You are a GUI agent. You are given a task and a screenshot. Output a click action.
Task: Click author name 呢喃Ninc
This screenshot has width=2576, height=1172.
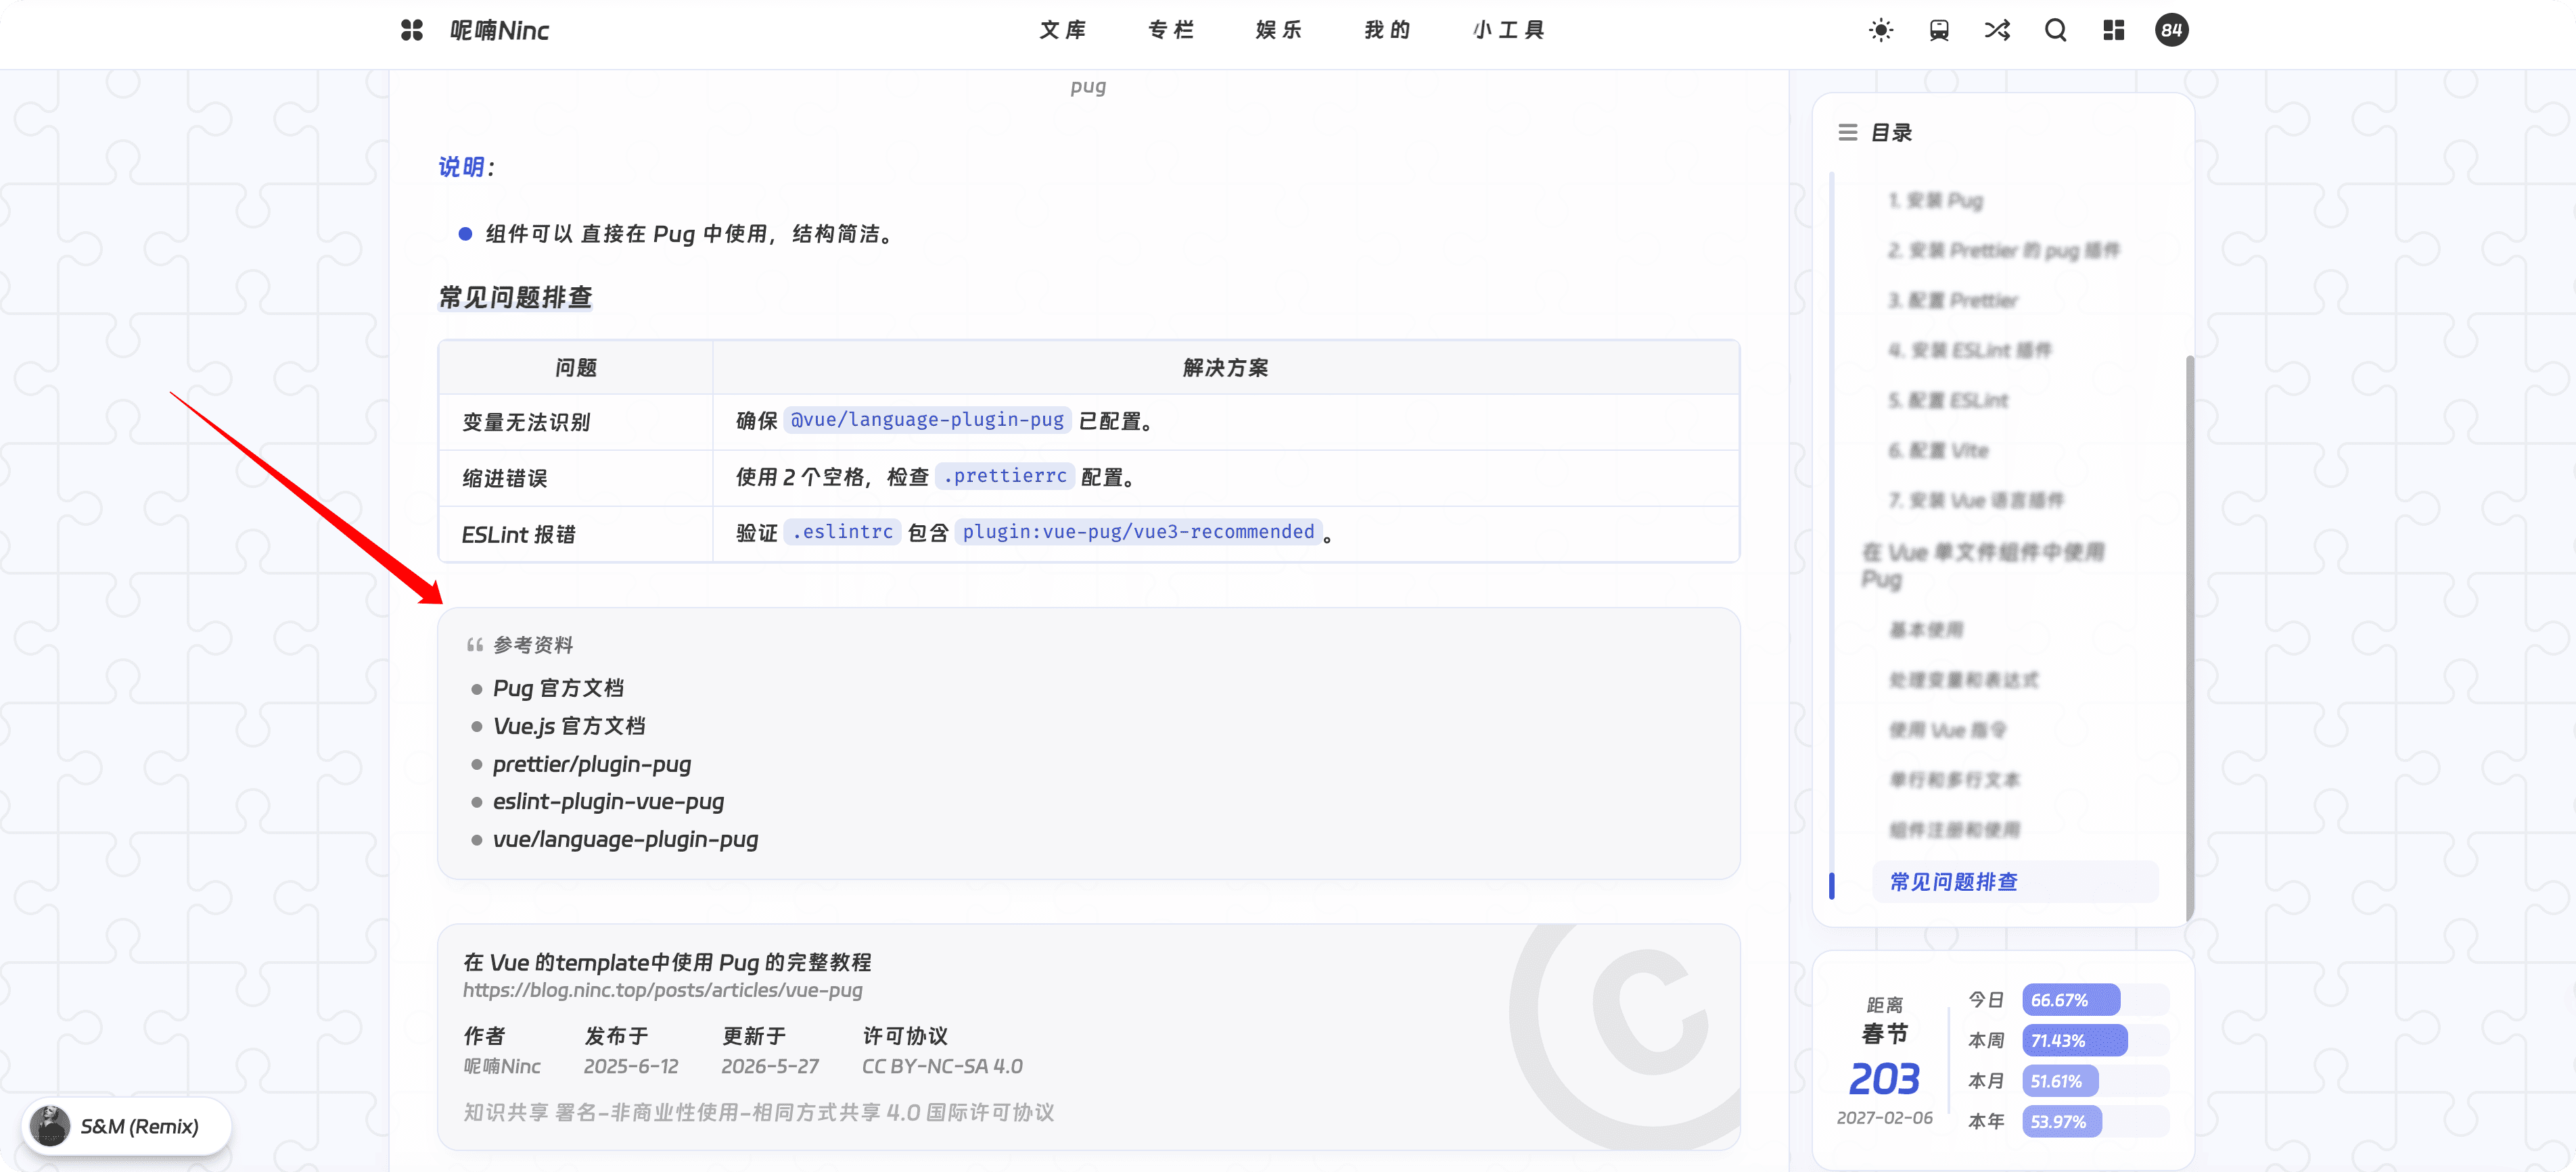point(501,1066)
